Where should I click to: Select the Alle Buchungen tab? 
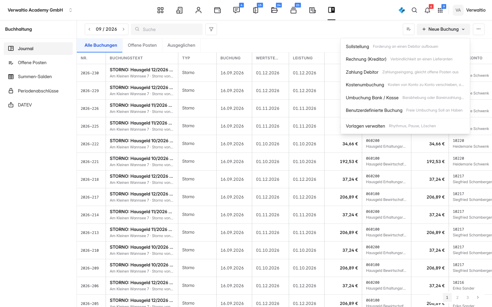[101, 45]
